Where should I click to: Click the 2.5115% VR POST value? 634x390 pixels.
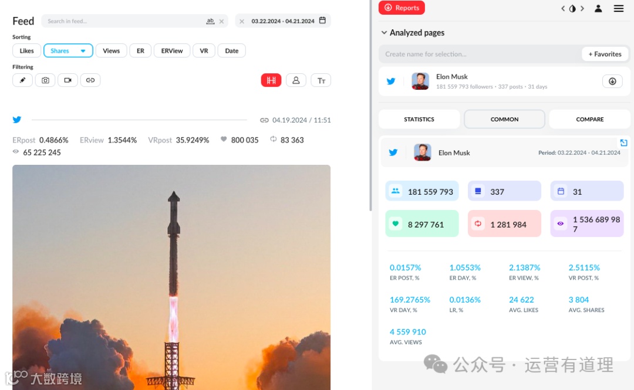(x=584, y=267)
